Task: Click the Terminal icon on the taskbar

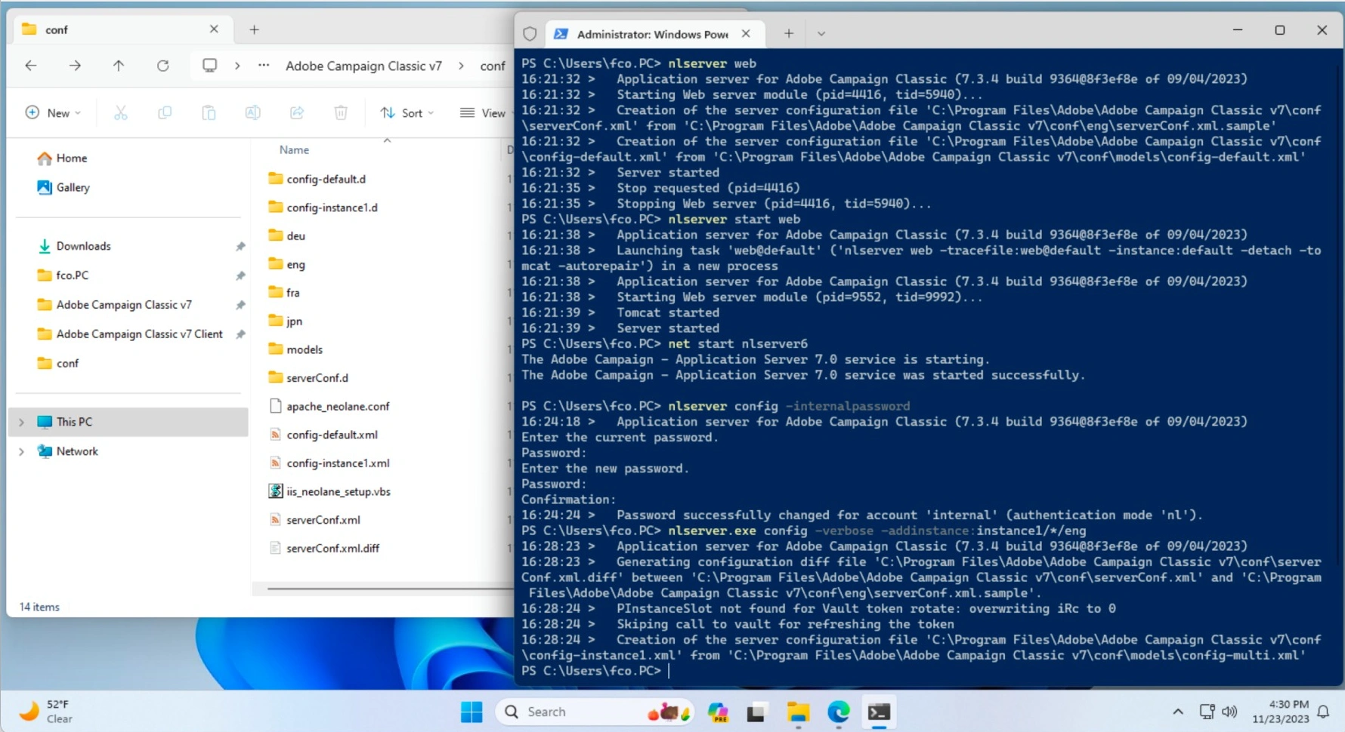Action: pos(879,712)
